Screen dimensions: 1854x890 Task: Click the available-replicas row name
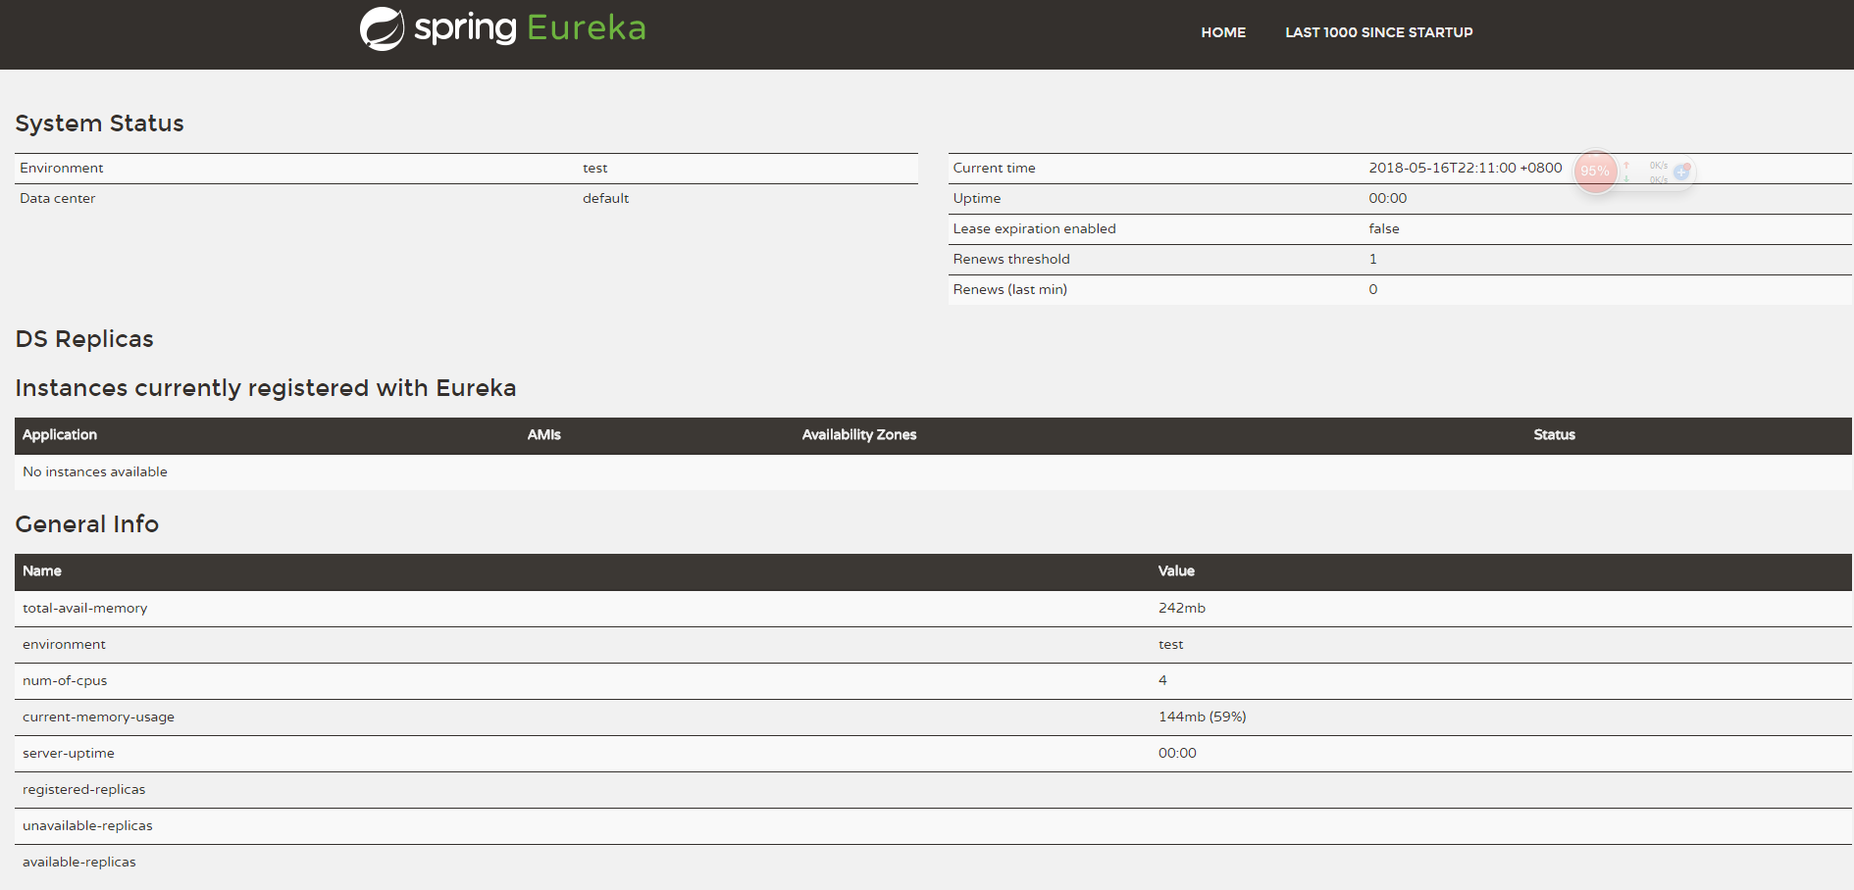79,863
